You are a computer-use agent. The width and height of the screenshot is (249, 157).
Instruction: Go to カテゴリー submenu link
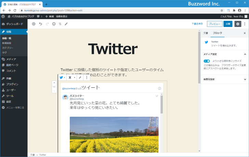(x=8, y=48)
